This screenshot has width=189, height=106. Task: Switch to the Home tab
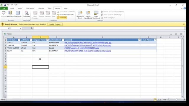[12, 8]
